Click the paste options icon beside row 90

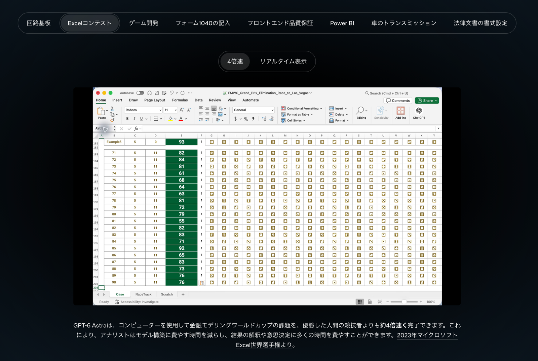click(x=202, y=283)
